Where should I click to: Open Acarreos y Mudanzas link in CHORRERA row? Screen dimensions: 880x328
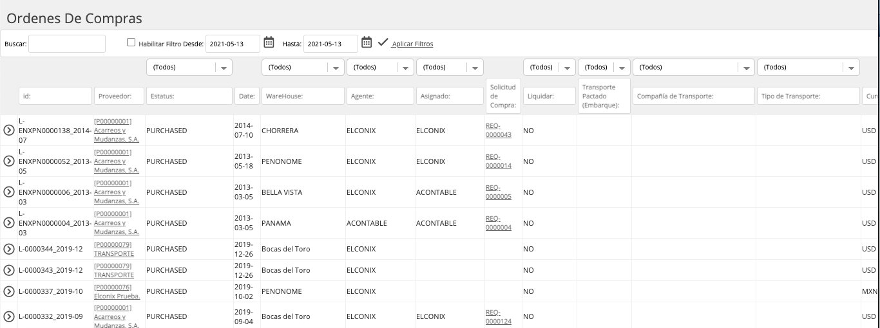117,130
